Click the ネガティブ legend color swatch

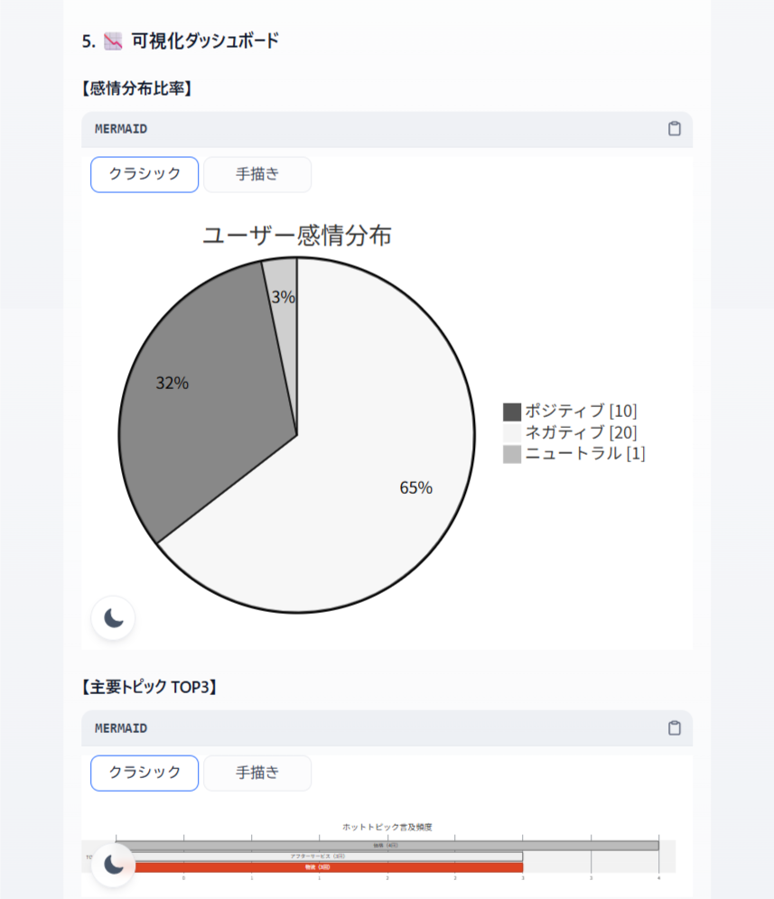coord(512,432)
